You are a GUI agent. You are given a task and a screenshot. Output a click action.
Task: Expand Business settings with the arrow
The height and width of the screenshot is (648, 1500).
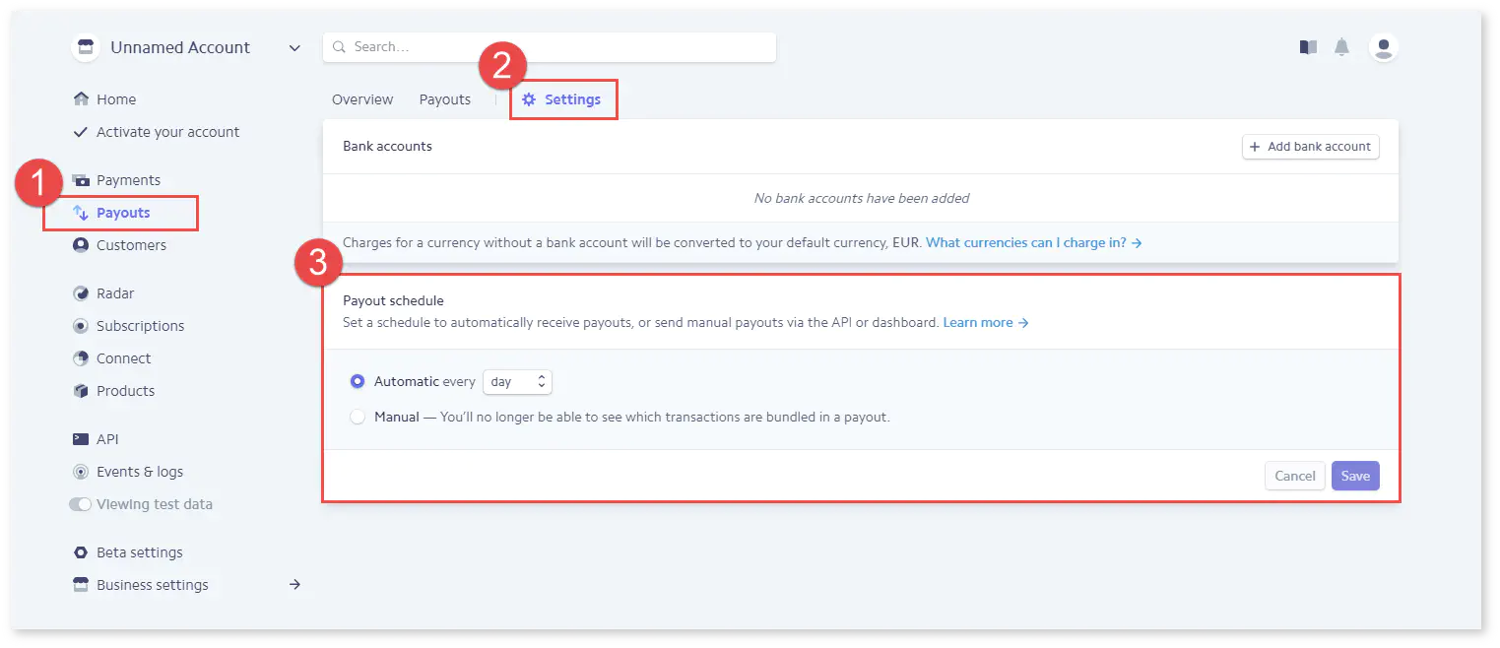[x=293, y=585]
